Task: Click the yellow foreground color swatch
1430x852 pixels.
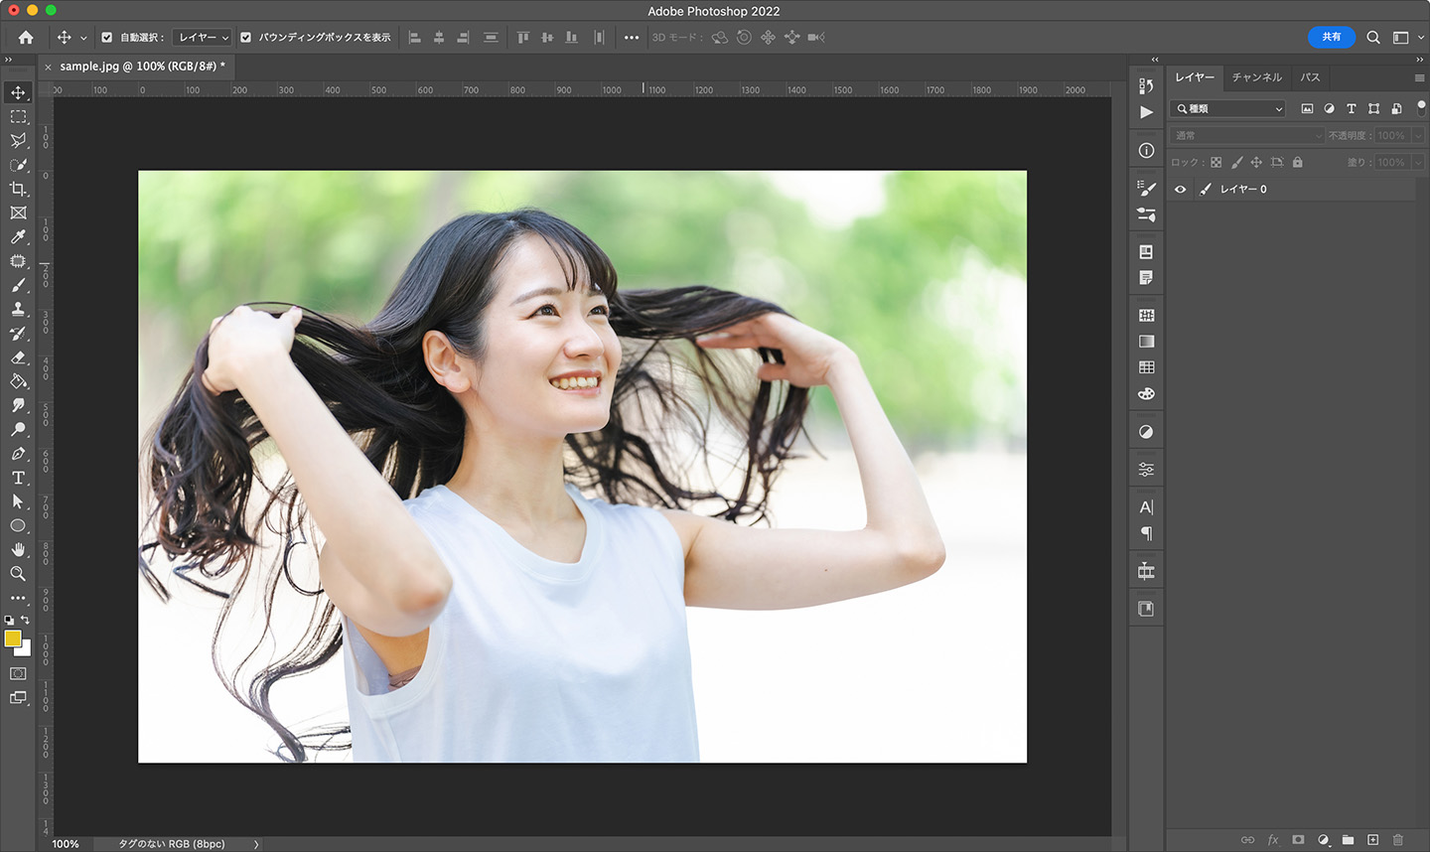Action: point(13,640)
